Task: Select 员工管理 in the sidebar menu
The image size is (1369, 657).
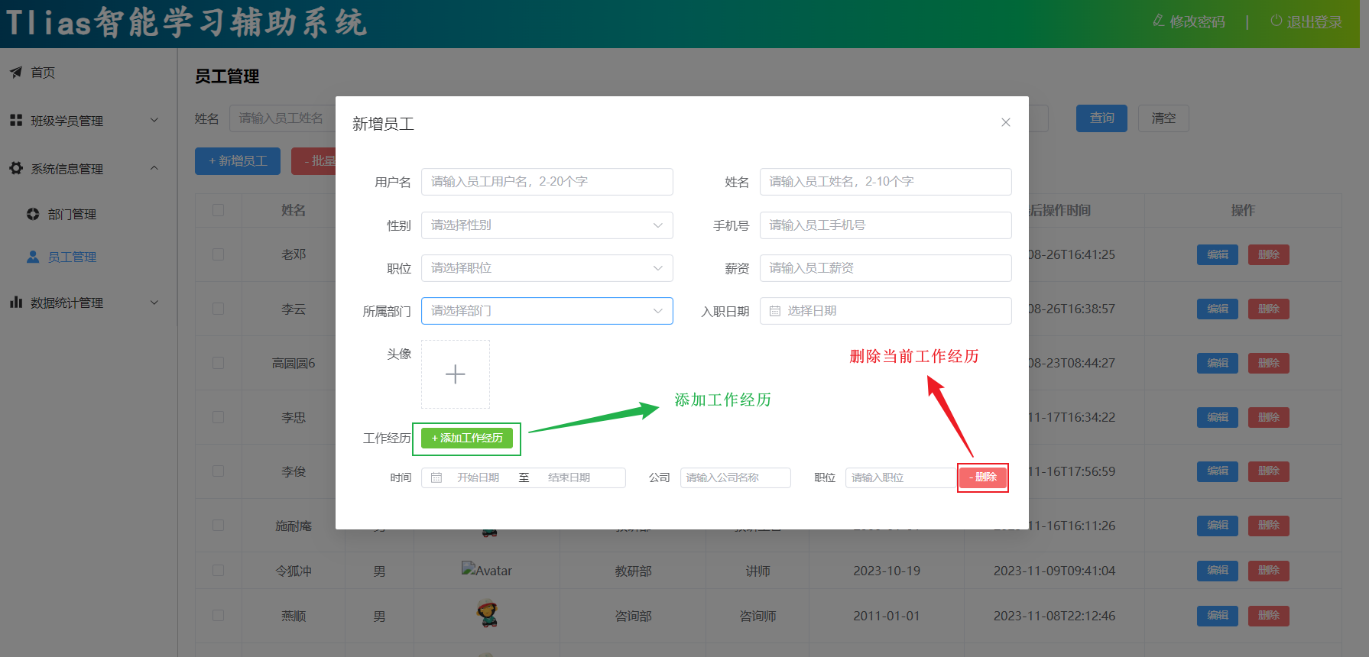Action: coord(72,257)
